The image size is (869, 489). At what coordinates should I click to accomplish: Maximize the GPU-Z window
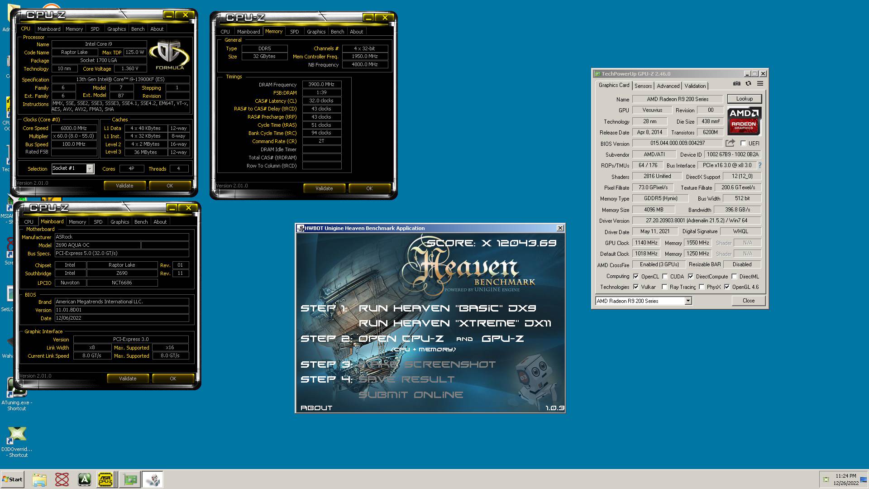tap(754, 74)
